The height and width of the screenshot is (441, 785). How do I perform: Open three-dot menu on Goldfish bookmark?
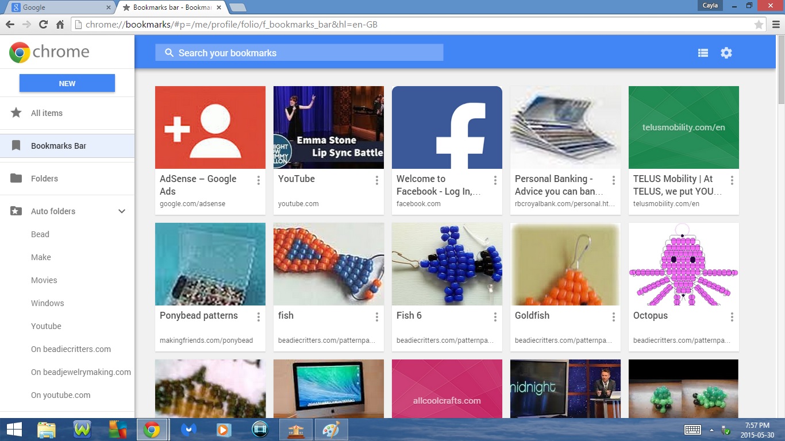(x=614, y=317)
